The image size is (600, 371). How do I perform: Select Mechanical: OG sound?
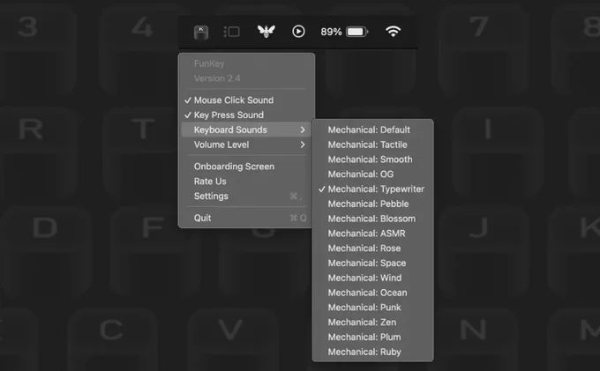point(372,174)
